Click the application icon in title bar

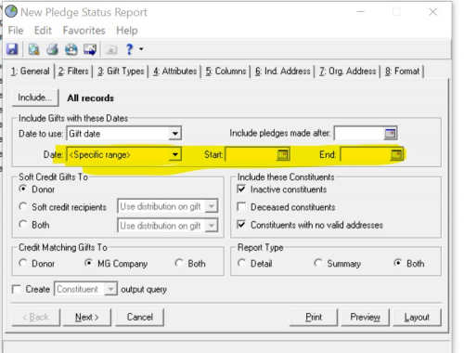click(x=11, y=12)
